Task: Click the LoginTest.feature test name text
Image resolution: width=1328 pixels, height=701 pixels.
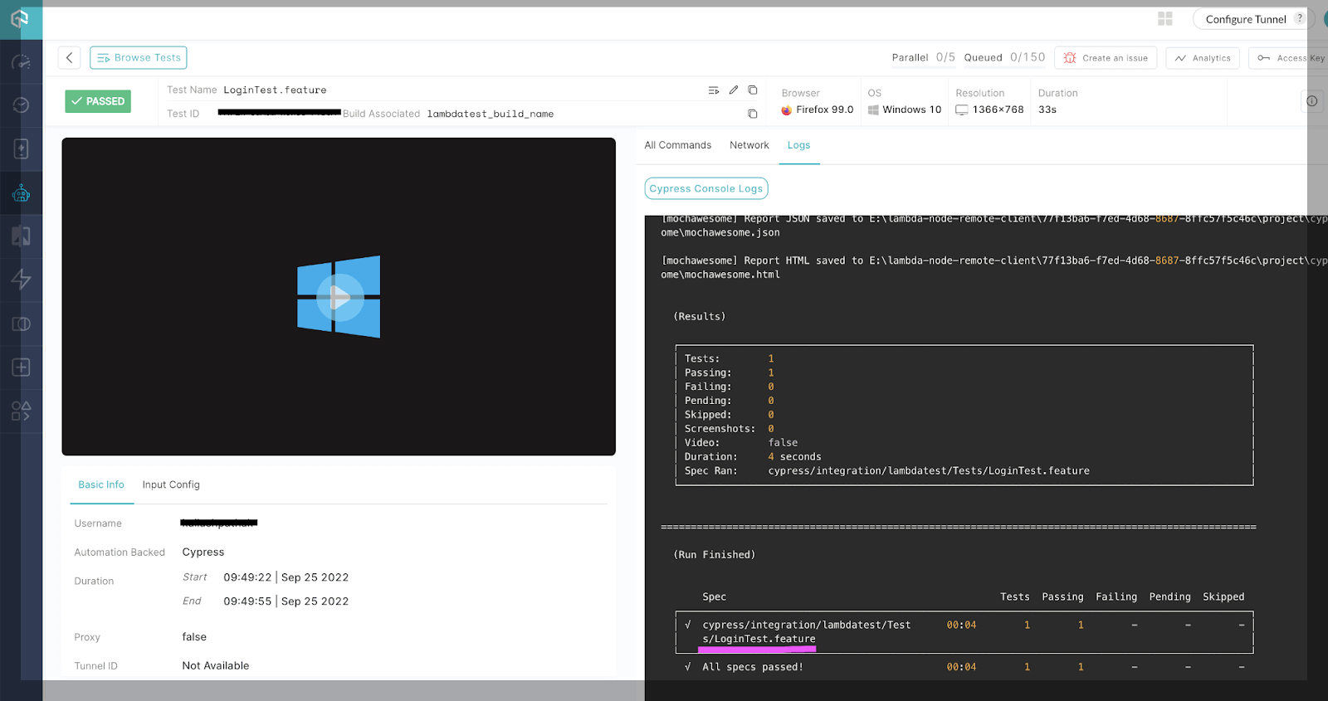Action: click(x=275, y=90)
